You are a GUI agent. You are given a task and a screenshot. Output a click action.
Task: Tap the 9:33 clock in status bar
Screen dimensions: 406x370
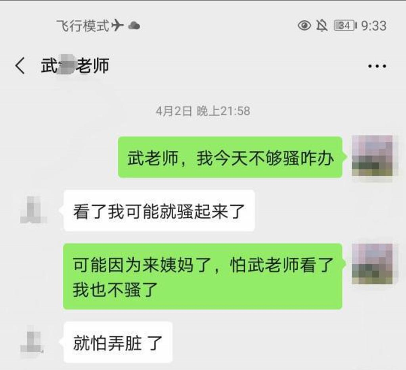(373, 26)
